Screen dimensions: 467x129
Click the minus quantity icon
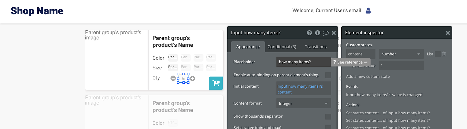(x=173, y=78)
